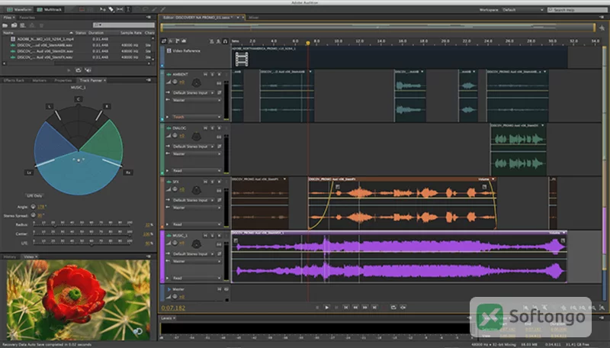Solo the AMBIENT track
The height and width of the screenshot is (348, 610).
point(213,74)
